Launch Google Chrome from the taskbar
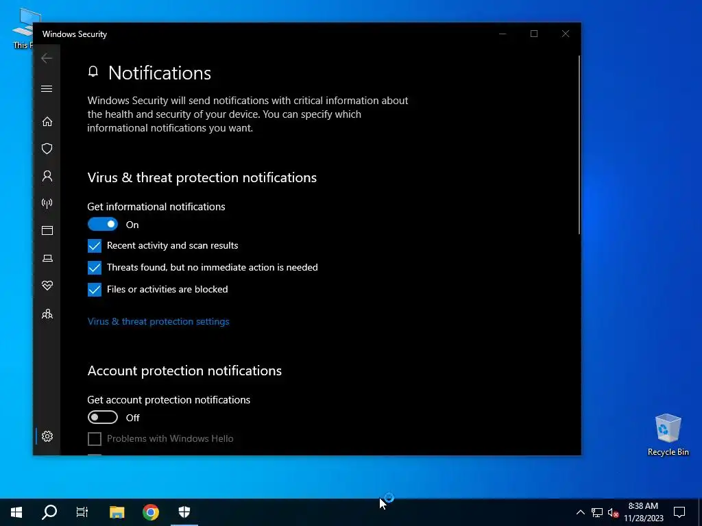The width and height of the screenshot is (702, 526). (150, 512)
